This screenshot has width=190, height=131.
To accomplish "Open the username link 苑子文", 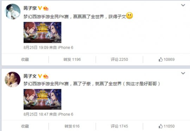I will 30,76.
